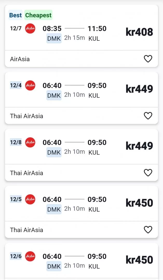Save the 12/8 Thai AirAsia flight via heart
163x280 pixels.
(148, 173)
